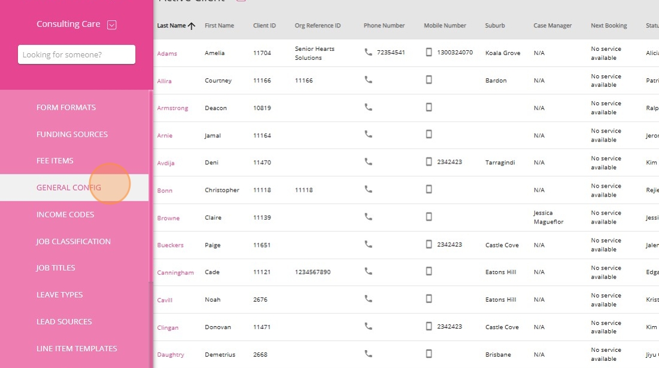Open client Adams link
This screenshot has width=659, height=368.
click(167, 53)
